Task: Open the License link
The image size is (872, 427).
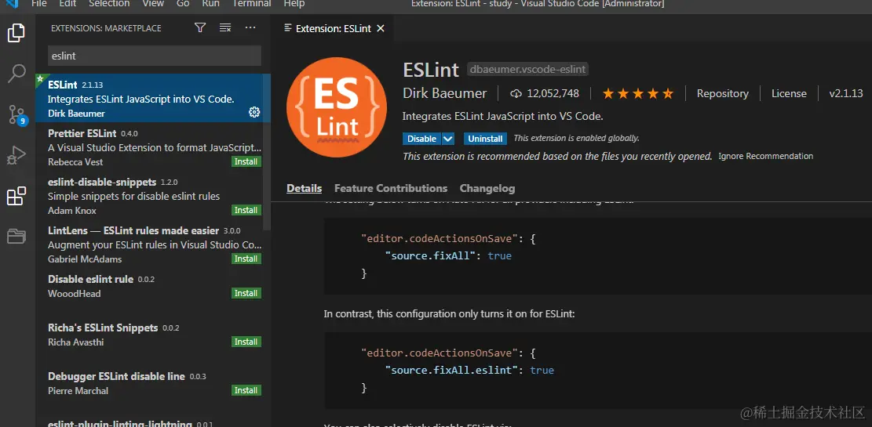Action: pyautogui.click(x=789, y=94)
